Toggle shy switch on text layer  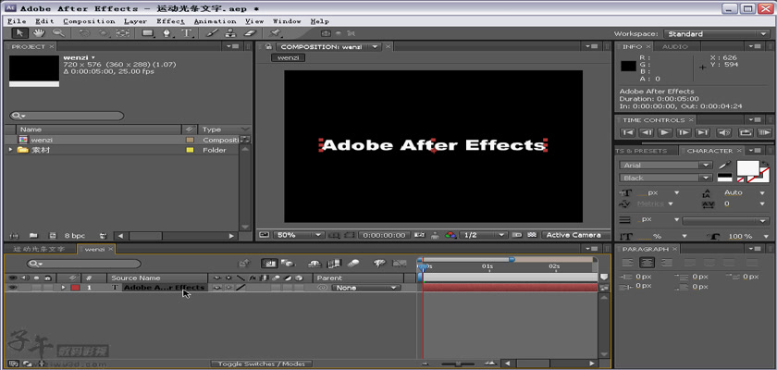pos(216,288)
